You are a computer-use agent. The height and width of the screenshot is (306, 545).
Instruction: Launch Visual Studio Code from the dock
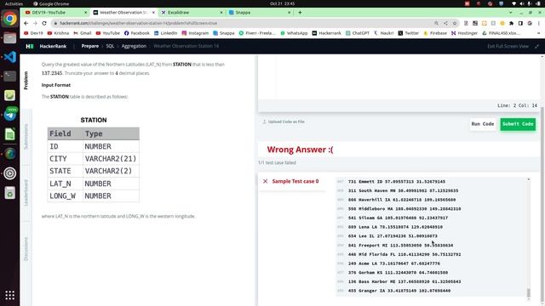[x=9, y=57]
